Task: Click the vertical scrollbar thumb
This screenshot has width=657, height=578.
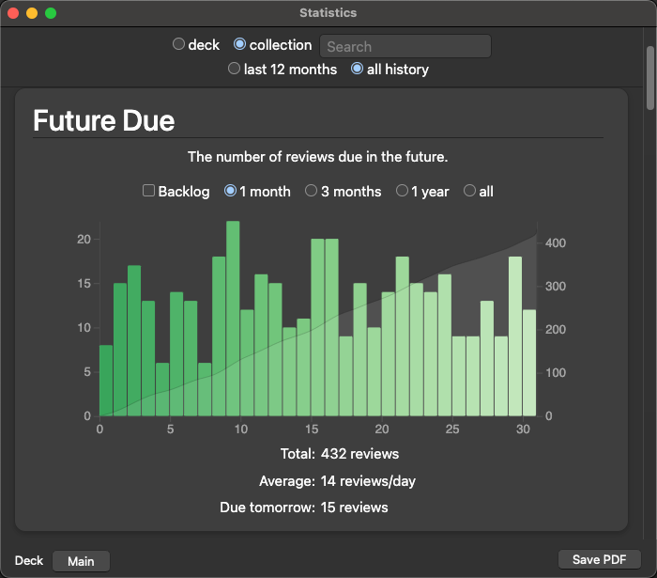Action: [650, 78]
